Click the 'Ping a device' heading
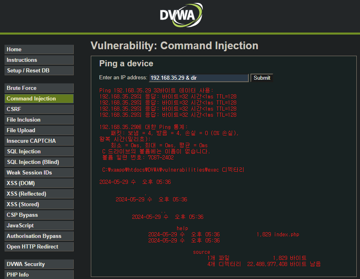 tap(126, 63)
